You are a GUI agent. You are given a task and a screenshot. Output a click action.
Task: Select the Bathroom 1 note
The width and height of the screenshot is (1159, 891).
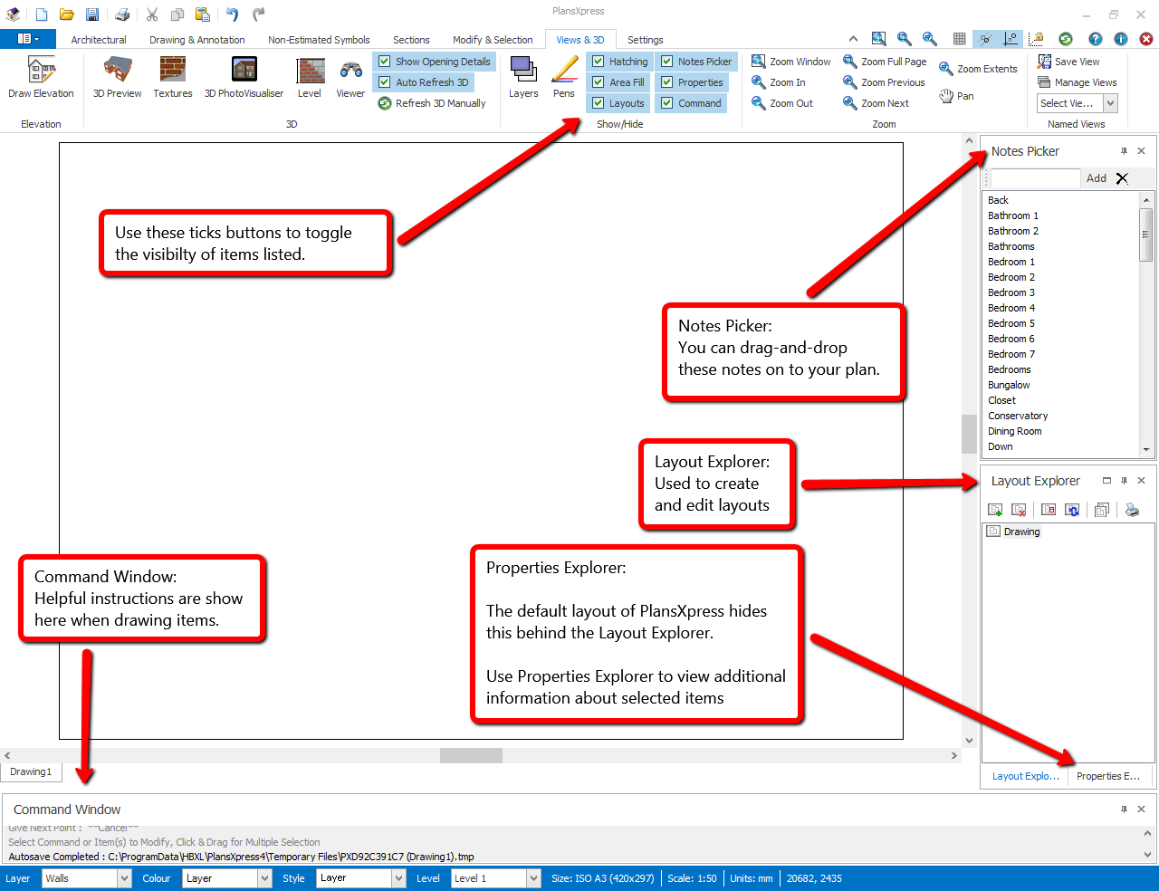coord(1013,216)
